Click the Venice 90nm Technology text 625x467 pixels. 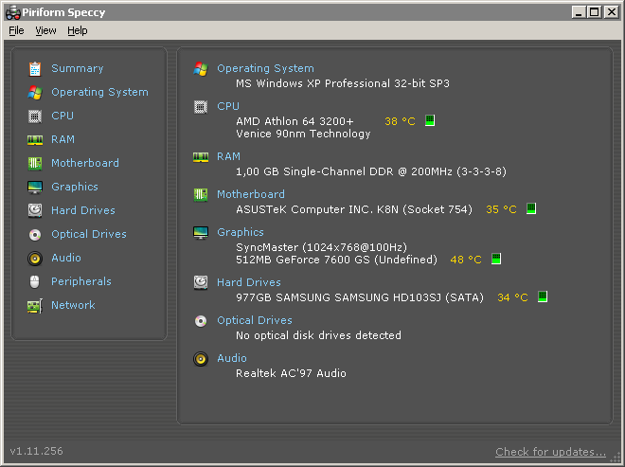pyautogui.click(x=303, y=134)
